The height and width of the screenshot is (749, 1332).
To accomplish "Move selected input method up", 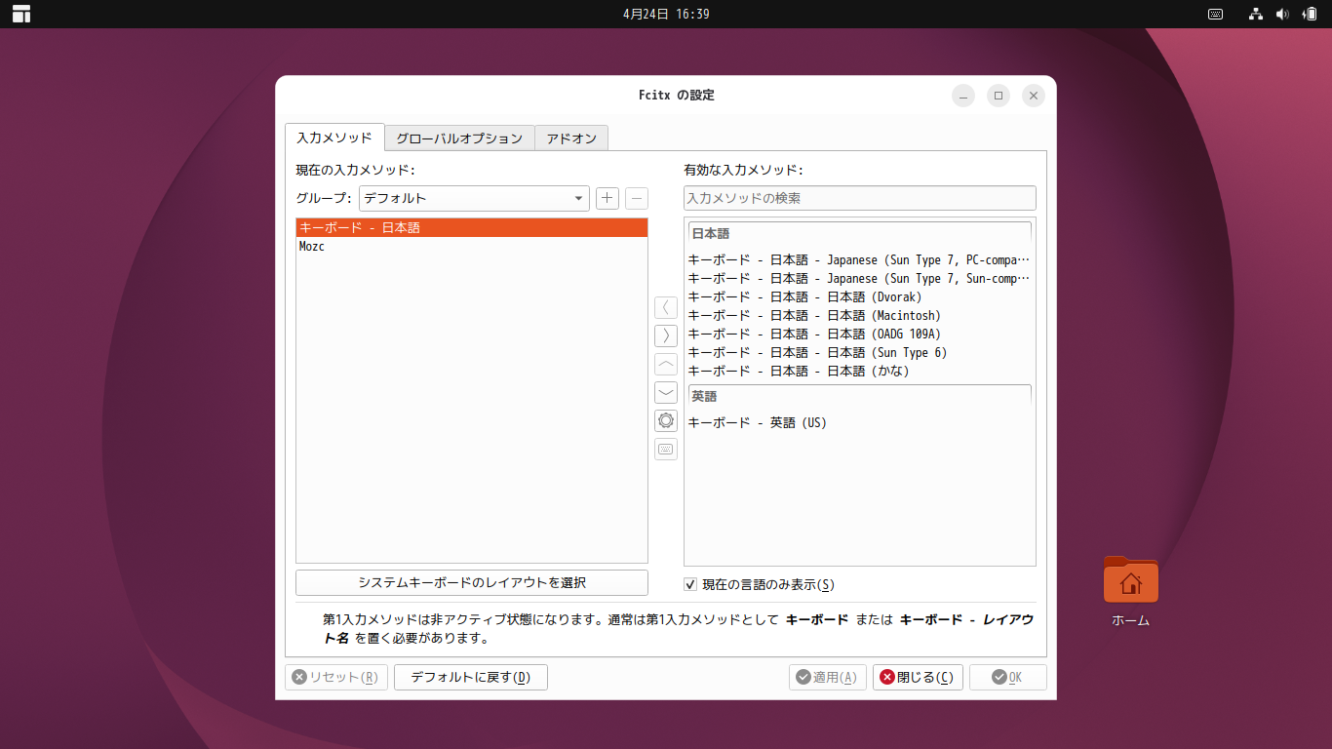I will [x=666, y=364].
